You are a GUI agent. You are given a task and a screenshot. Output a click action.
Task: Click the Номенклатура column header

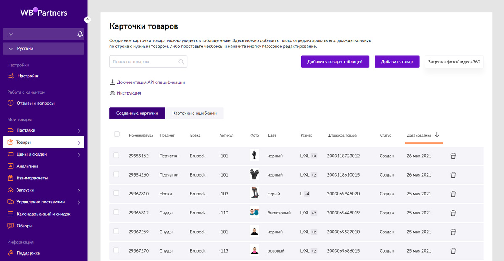pos(141,135)
